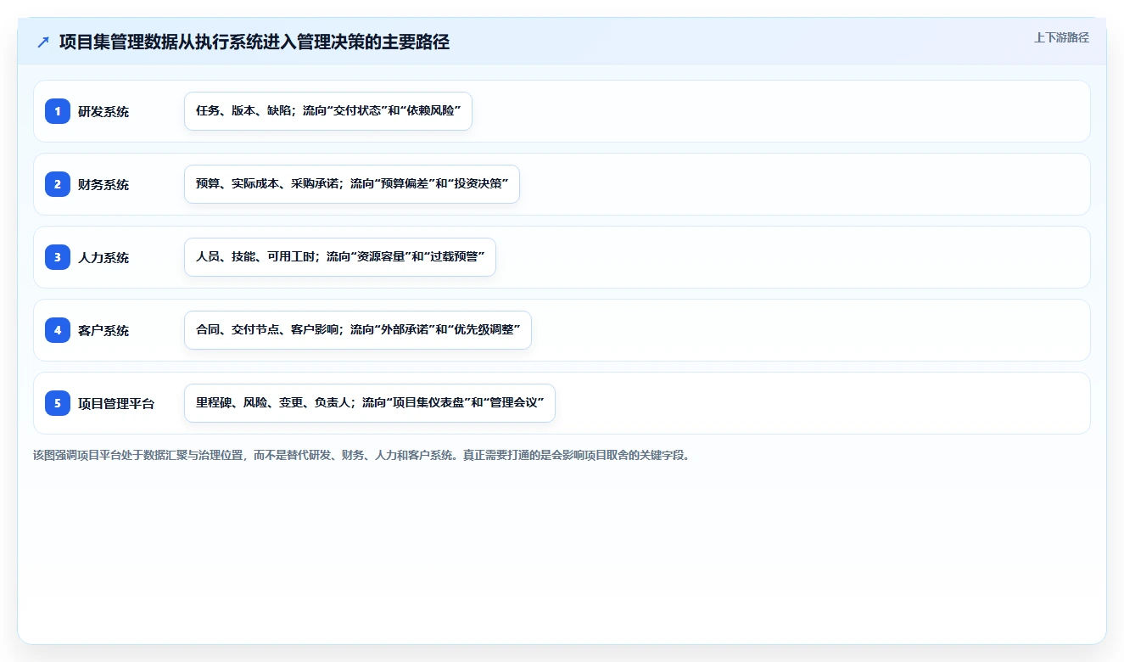Click the 客户系统 label
The width and height of the screenshot is (1124, 662).
click(x=103, y=330)
